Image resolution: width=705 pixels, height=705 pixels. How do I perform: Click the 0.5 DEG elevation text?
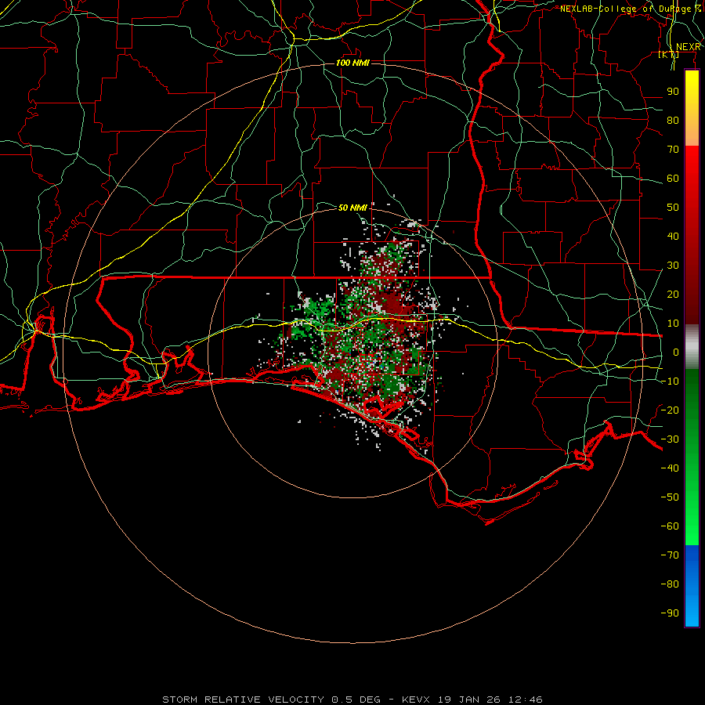356,700
